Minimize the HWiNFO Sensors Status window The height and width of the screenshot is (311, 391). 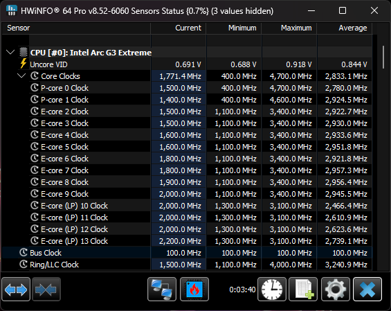pos(311,10)
